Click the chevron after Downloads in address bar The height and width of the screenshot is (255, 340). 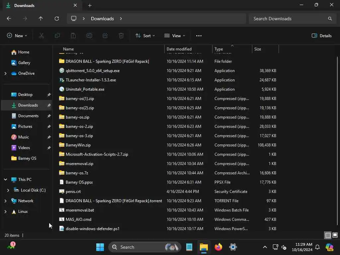click(121, 19)
